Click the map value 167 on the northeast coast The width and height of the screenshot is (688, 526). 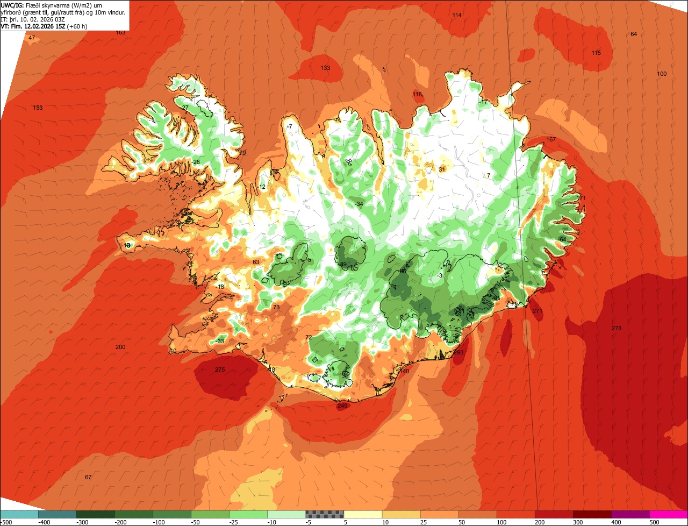point(551,139)
